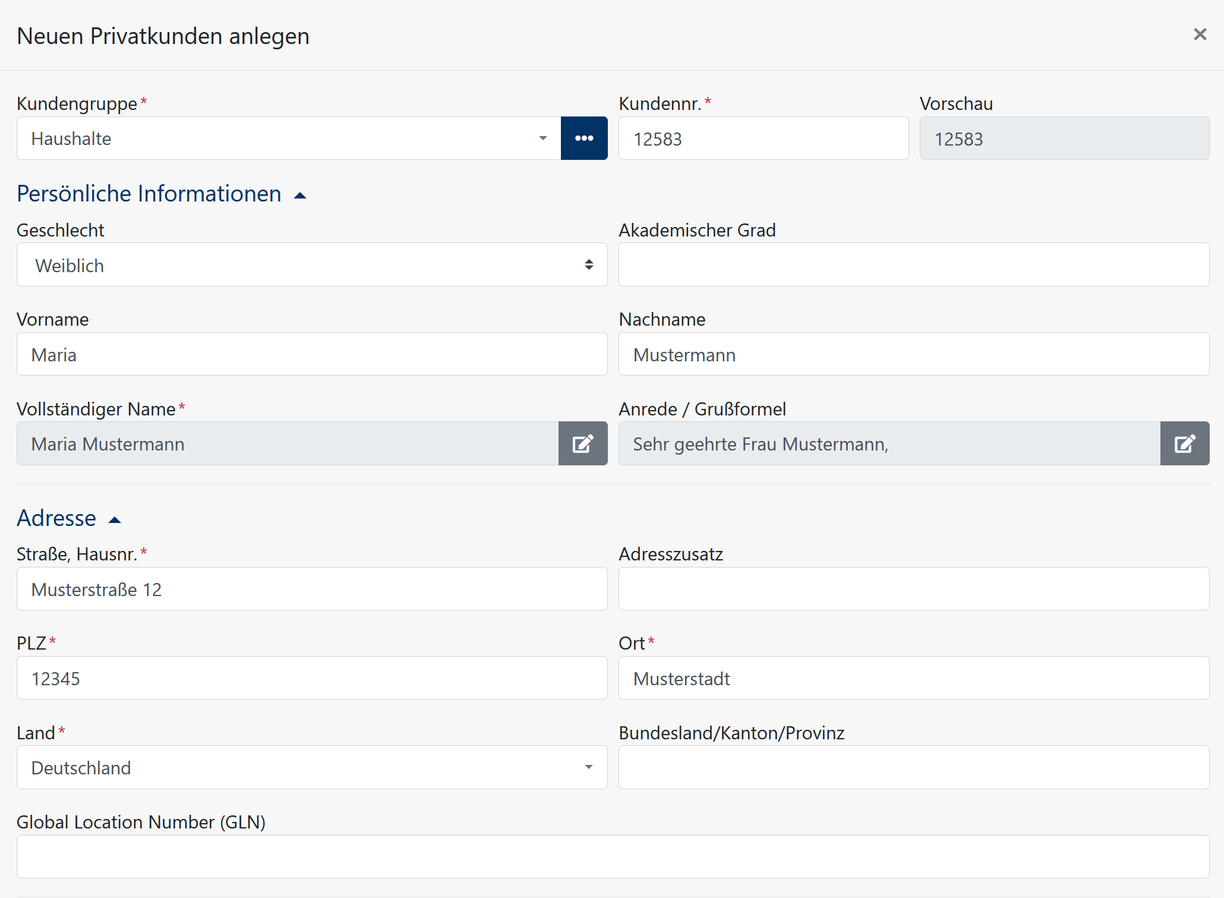Focus the Bundesland/Kanton/Provinz field
This screenshot has width=1224, height=898.
pos(914,767)
